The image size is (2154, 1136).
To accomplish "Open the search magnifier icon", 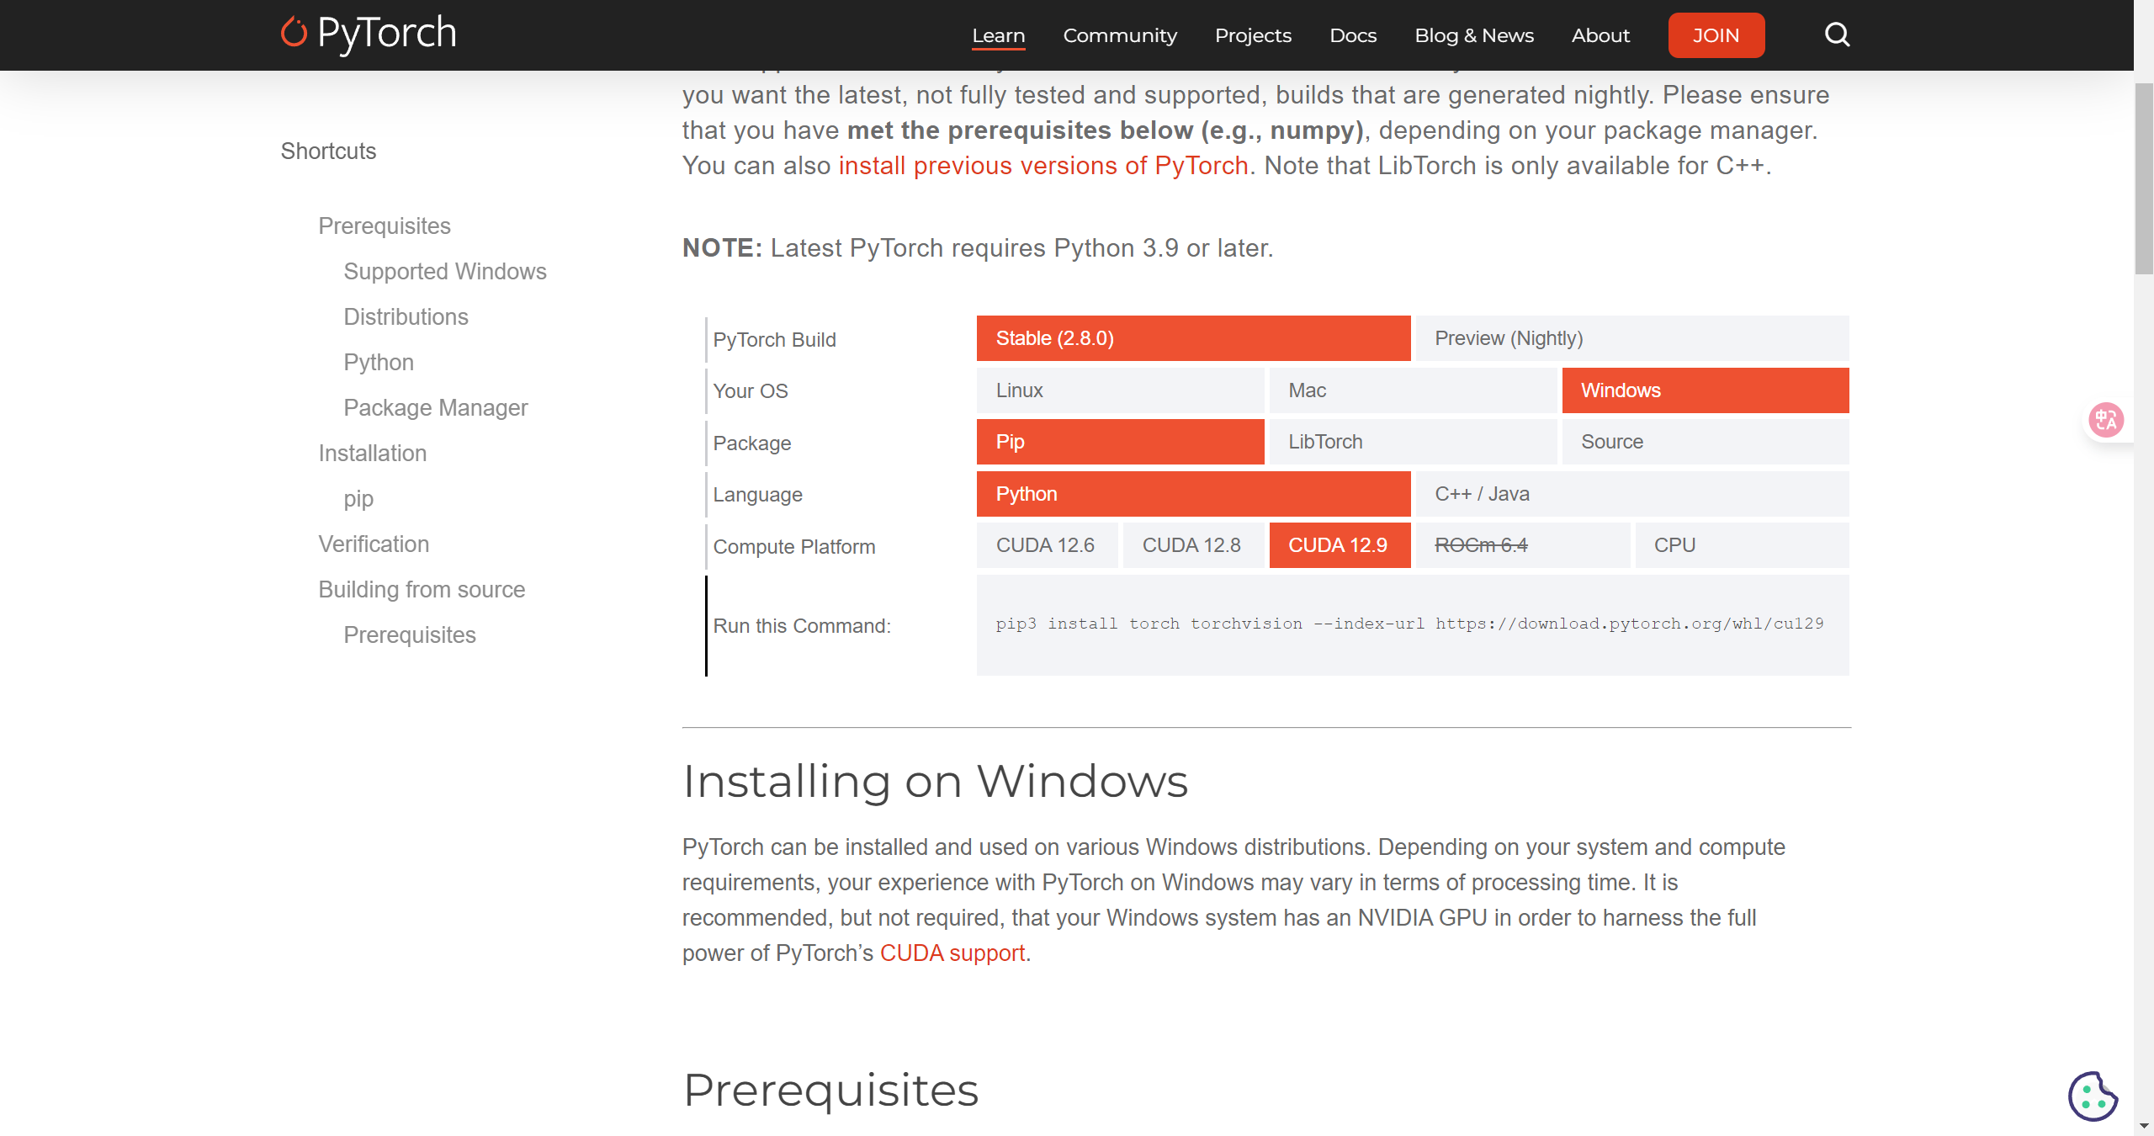I will 1837,35.
